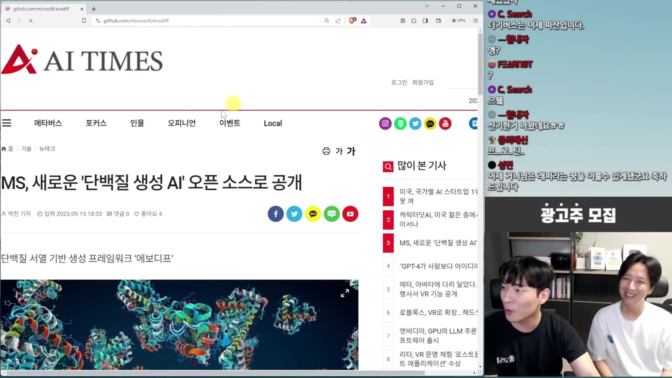This screenshot has height=378, width=672.
Task: Click the Twitter icon in the nav bar
Action: click(x=415, y=123)
